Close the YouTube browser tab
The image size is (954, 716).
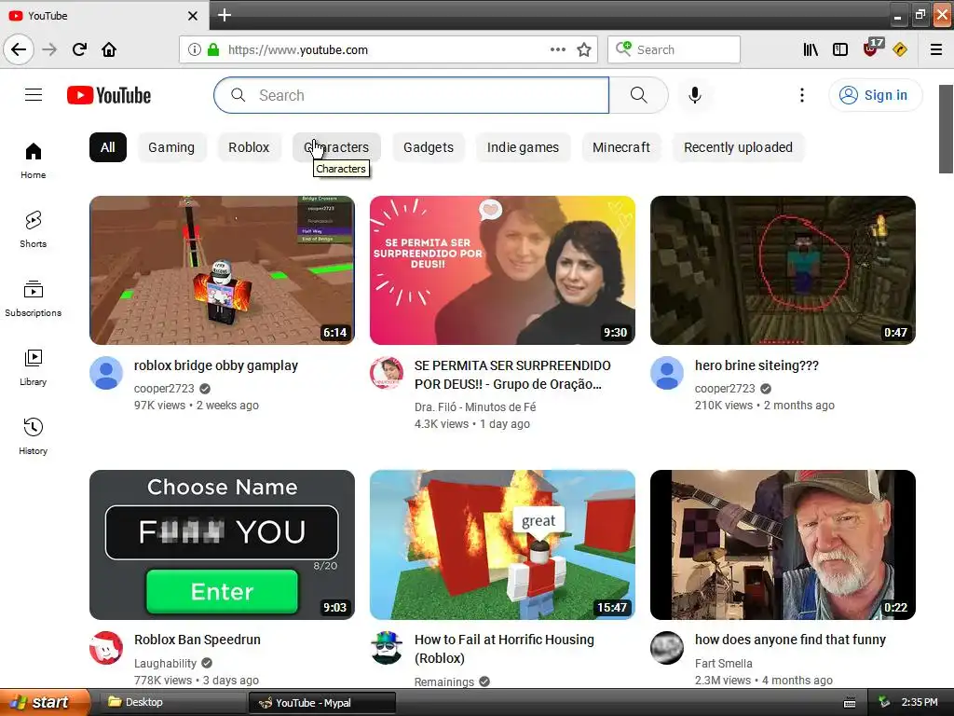pyautogui.click(x=193, y=16)
